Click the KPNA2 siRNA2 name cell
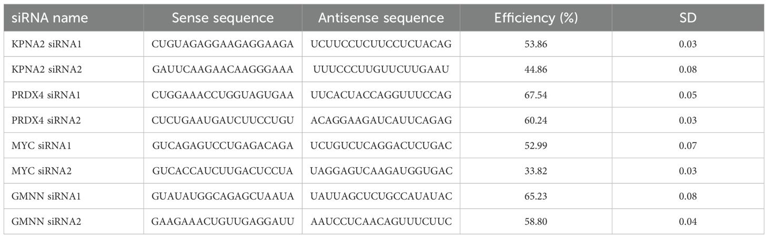Viewport: 768px width, 238px height. [47, 69]
